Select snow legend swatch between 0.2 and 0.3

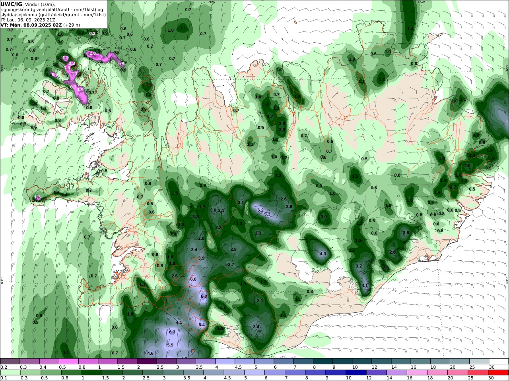click(x=10, y=362)
